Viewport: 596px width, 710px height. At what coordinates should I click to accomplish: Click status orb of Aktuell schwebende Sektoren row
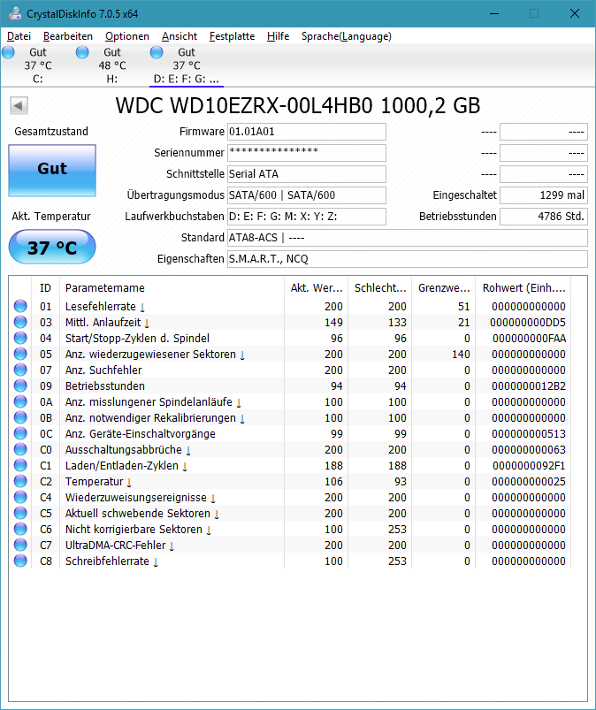pos(20,513)
